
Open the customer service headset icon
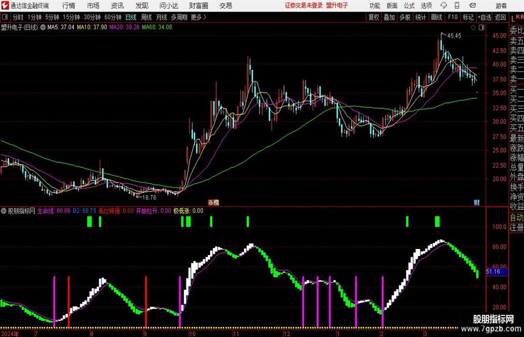(x=444, y=6)
